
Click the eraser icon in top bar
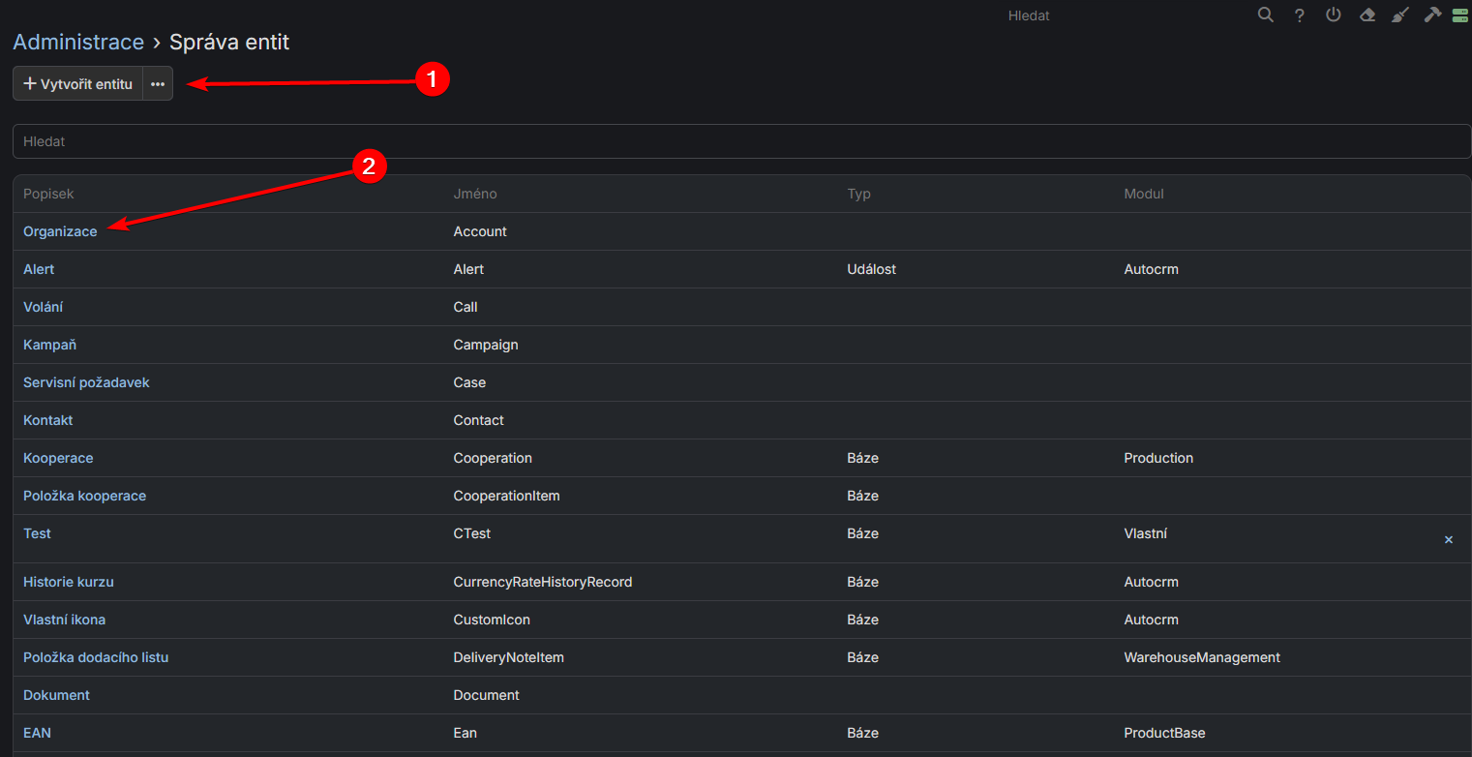[1367, 15]
